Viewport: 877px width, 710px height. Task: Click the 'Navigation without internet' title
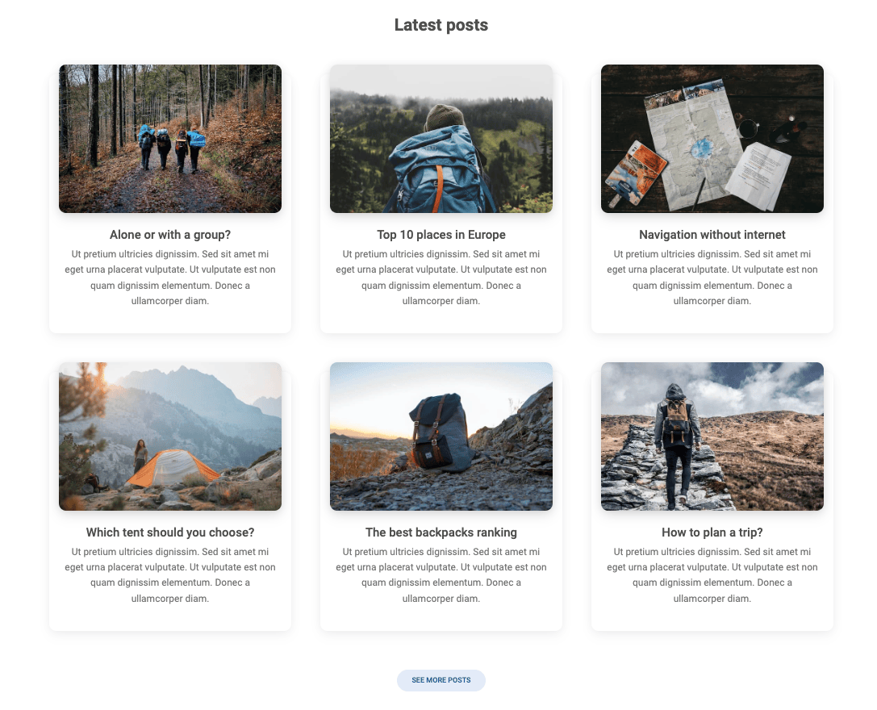(712, 235)
